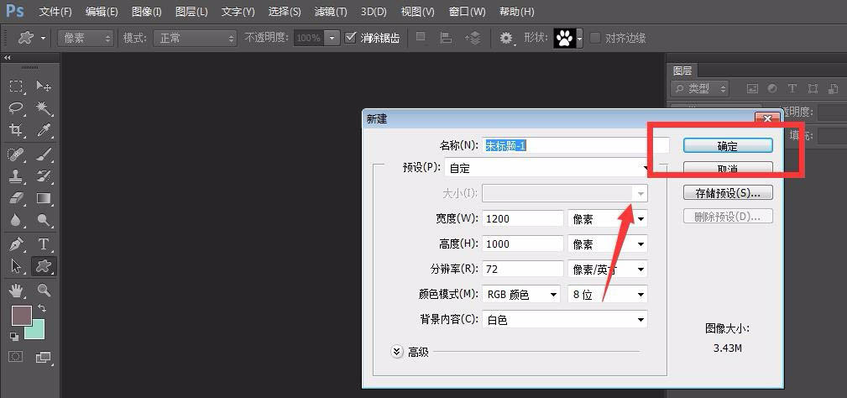The width and height of the screenshot is (847, 398).
Task: Open the 宽度 unit 像素 dropdown
Action: pyautogui.click(x=608, y=218)
